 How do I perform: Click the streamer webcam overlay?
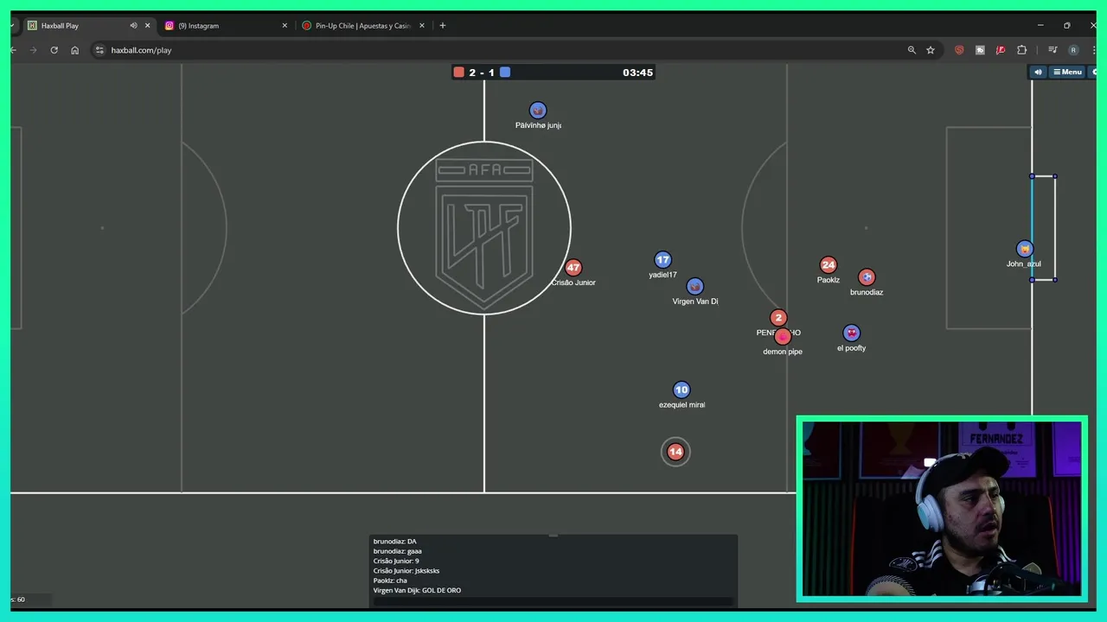942,509
